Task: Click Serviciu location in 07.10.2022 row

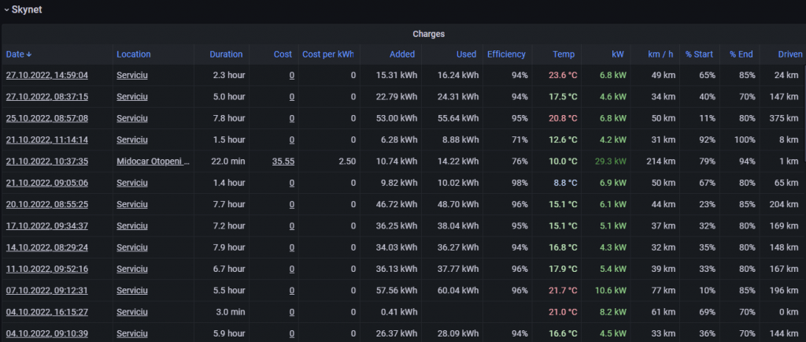Action: coord(132,290)
